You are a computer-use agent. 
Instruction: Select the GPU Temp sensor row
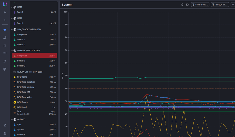[35, 77]
